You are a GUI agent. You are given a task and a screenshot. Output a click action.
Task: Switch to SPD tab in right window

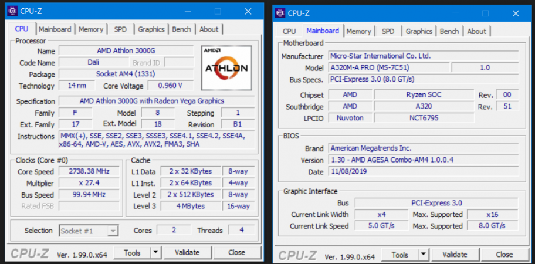pyautogui.click(x=388, y=31)
